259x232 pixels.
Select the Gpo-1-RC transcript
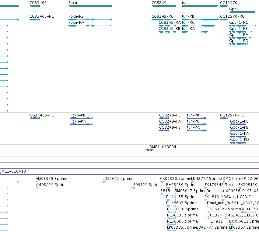tap(243, 26)
